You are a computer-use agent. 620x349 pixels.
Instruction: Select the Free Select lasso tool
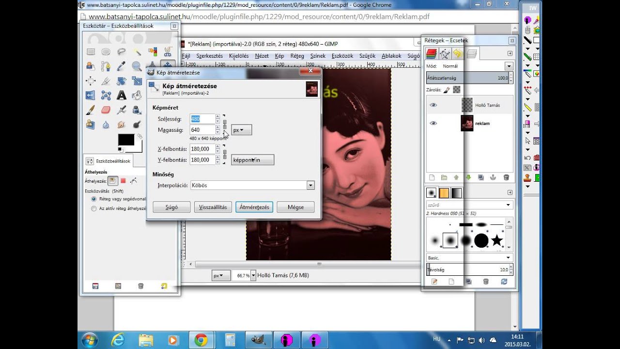(122, 52)
